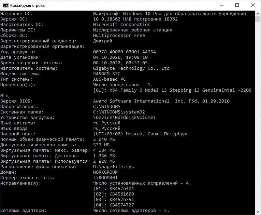Click product code '00378-40000-00001-AA954'
This screenshot has width=261, height=215.
125,52
